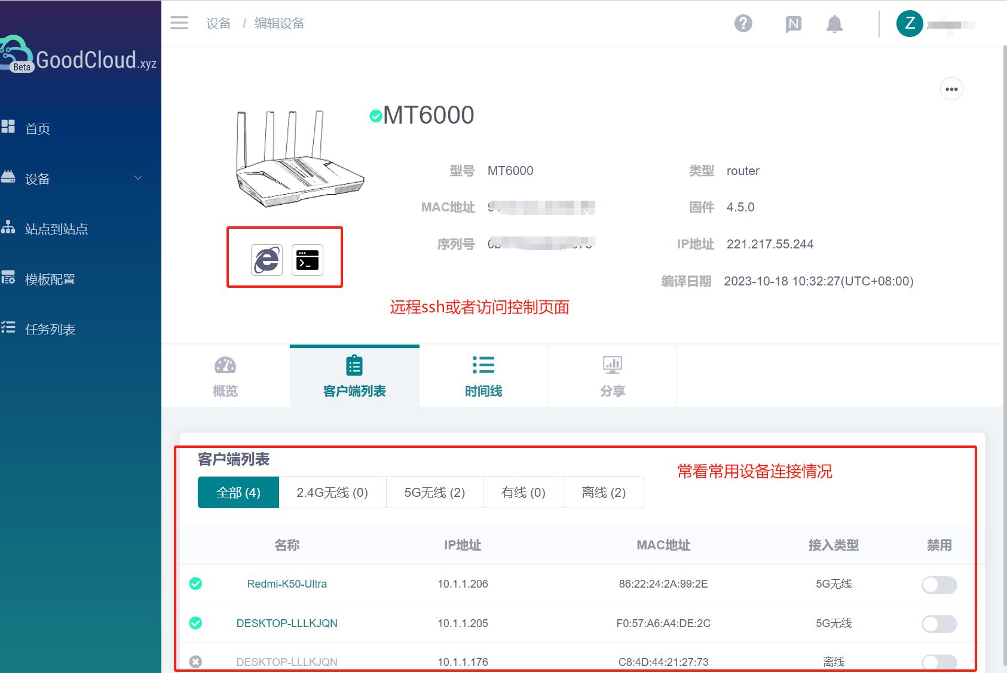The width and height of the screenshot is (1007, 673).
Task: Open 站点到站点 in the sidebar
Action: pos(56,228)
